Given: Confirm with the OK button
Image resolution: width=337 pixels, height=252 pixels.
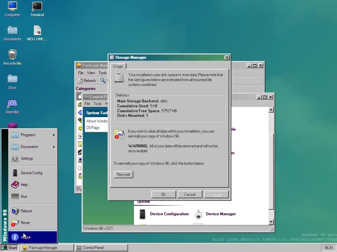Looking at the screenshot, I should point(164,195).
